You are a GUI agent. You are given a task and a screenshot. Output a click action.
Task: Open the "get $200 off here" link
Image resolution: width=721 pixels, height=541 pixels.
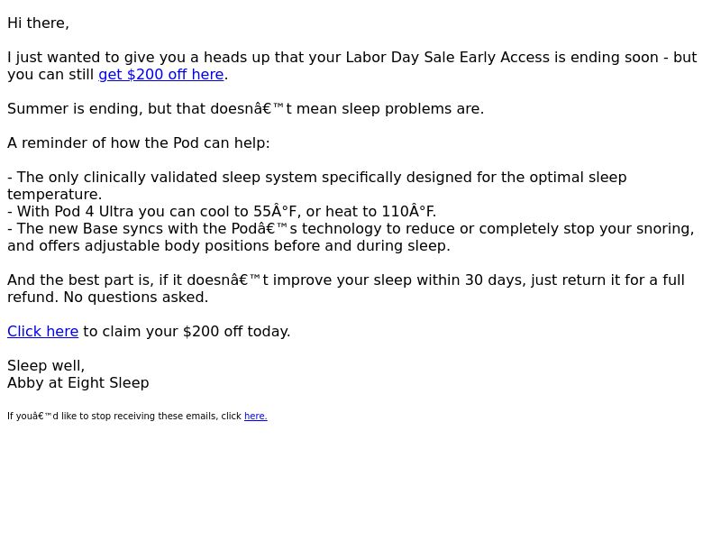[161, 75]
